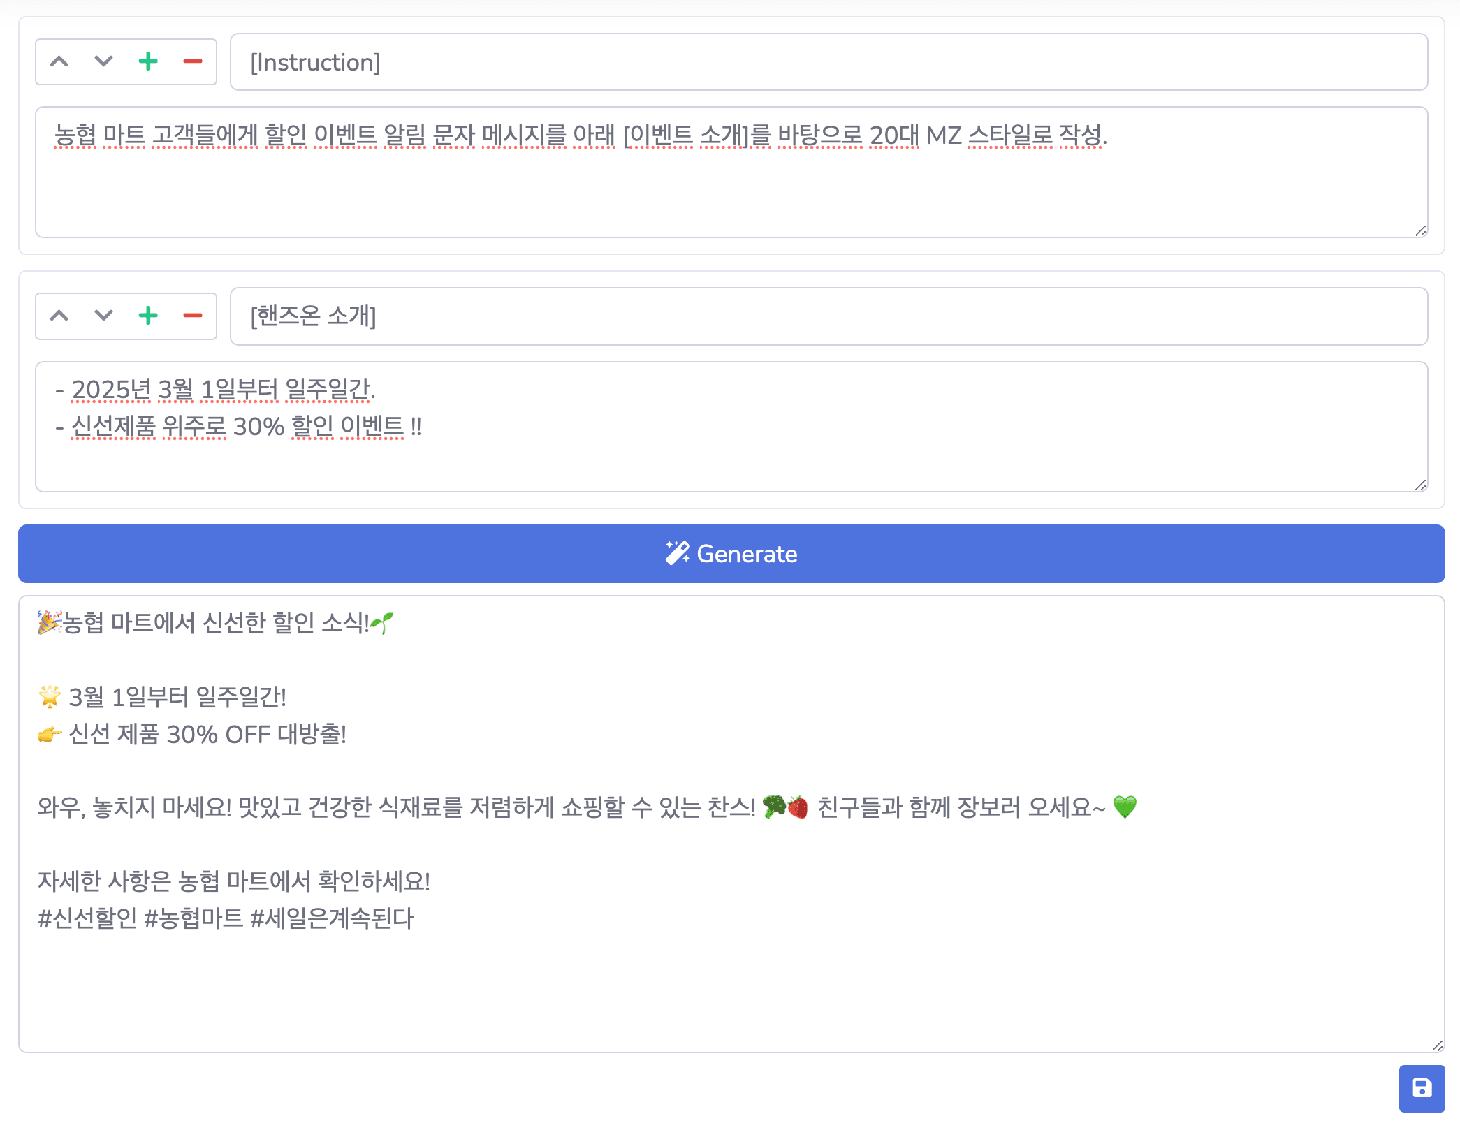The width and height of the screenshot is (1460, 1123).
Task: Grab the output text area resize handle
Action: (1438, 1045)
